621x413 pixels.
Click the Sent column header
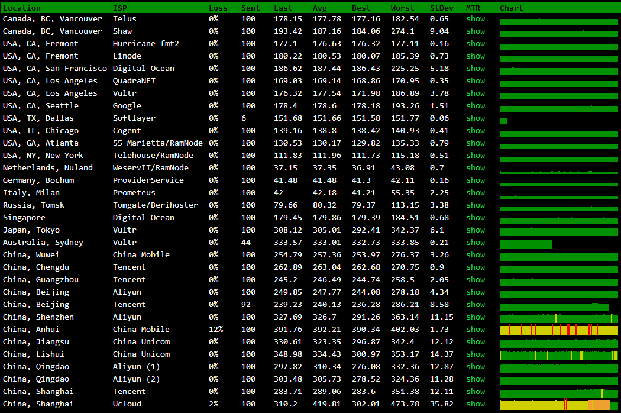(x=251, y=8)
